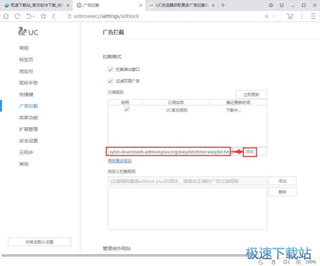Switch to UC浏览器获取更多广告拦截 tab
The image size is (320, 266).
(181, 5)
